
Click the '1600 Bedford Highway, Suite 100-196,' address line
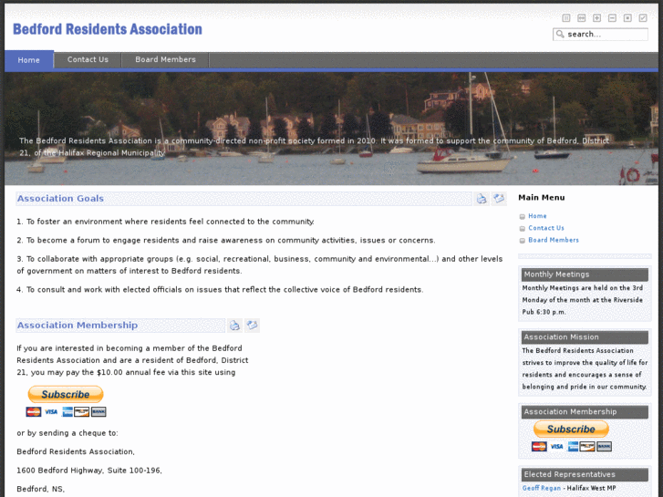coord(89,471)
